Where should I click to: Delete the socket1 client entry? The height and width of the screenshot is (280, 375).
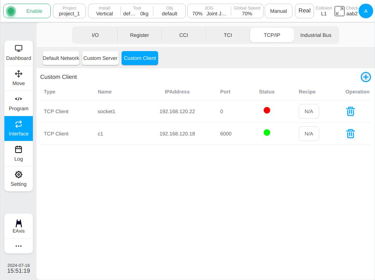[x=351, y=111]
